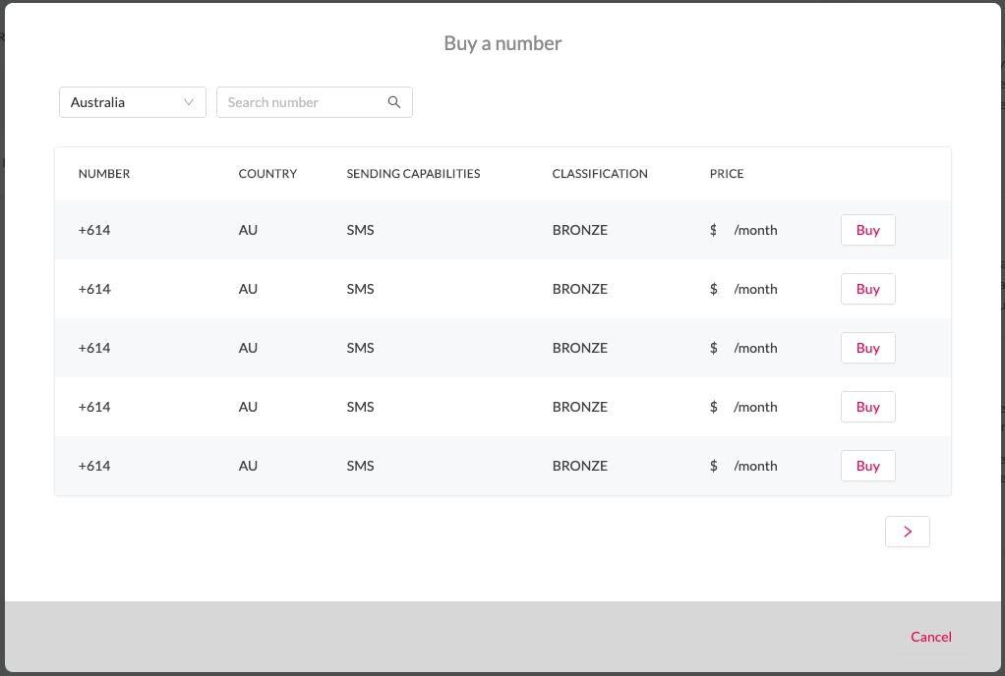
Task: Buy the last number in the list
Action: click(867, 466)
